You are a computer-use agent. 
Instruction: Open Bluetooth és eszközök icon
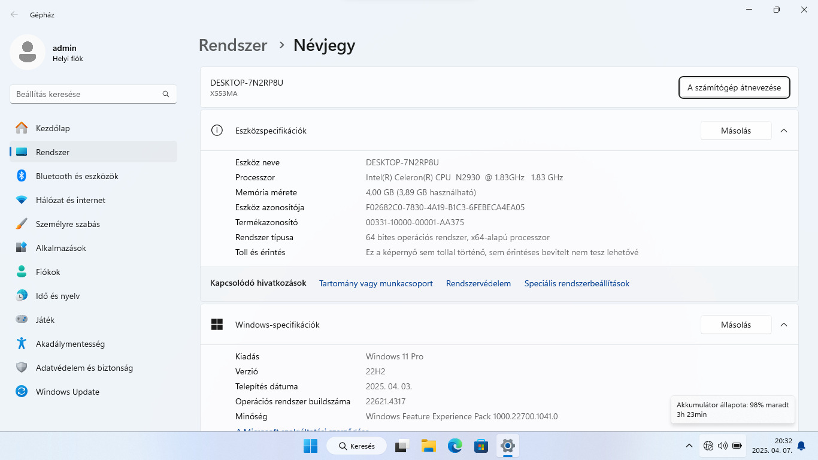[22, 176]
